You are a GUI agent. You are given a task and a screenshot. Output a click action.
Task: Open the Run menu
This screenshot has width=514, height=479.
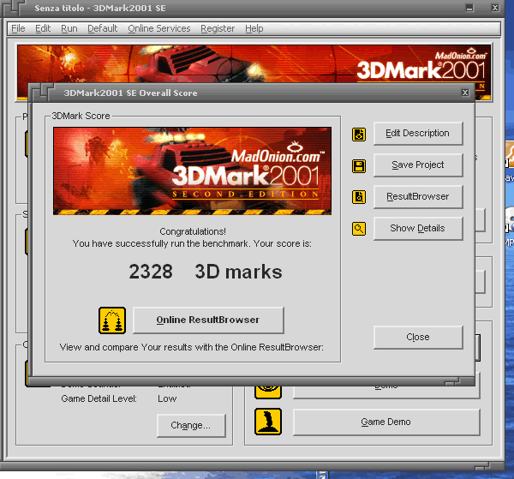(x=69, y=28)
